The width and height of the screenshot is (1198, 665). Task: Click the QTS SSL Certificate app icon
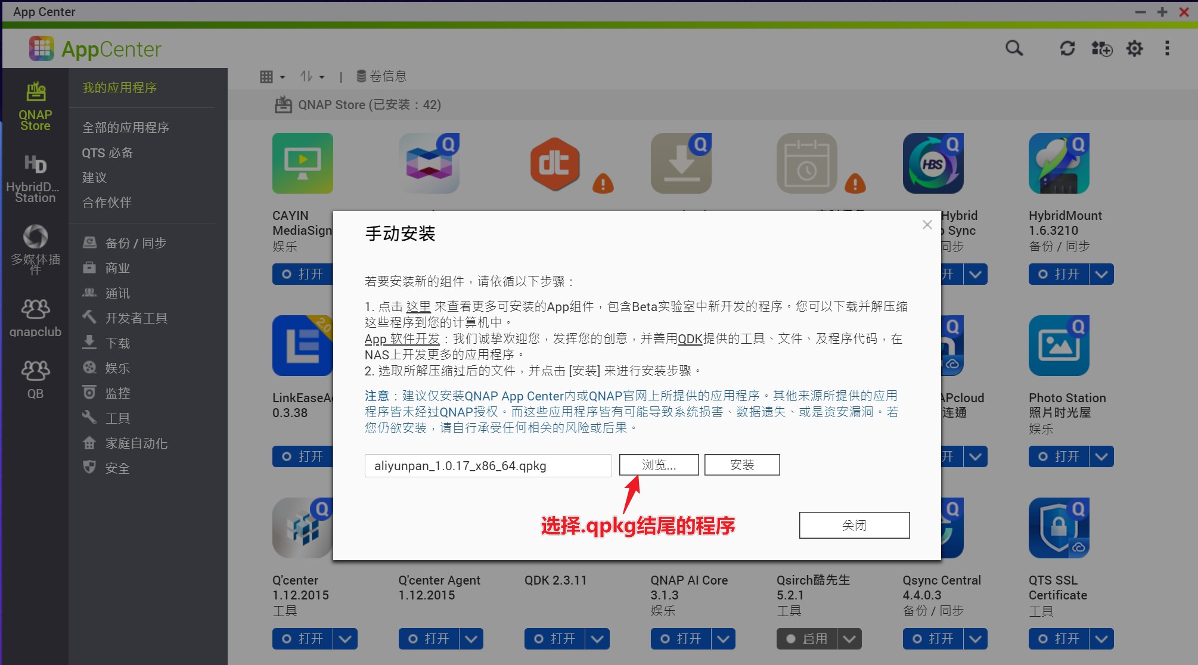pos(1059,528)
